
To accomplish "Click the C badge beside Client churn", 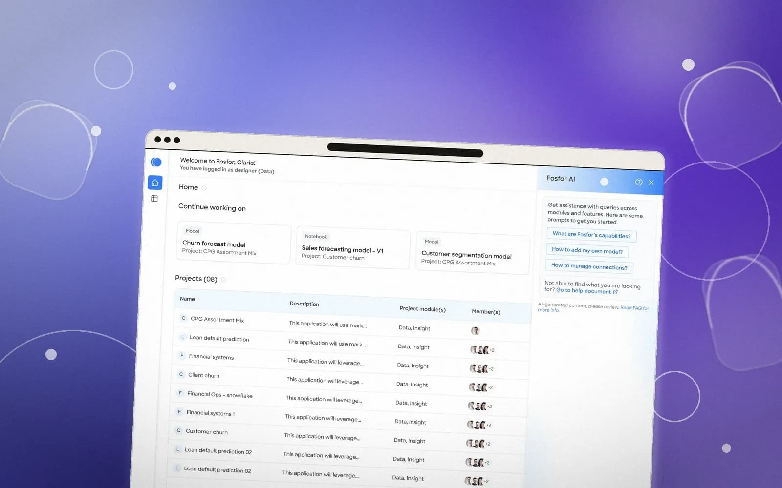I will click(181, 374).
